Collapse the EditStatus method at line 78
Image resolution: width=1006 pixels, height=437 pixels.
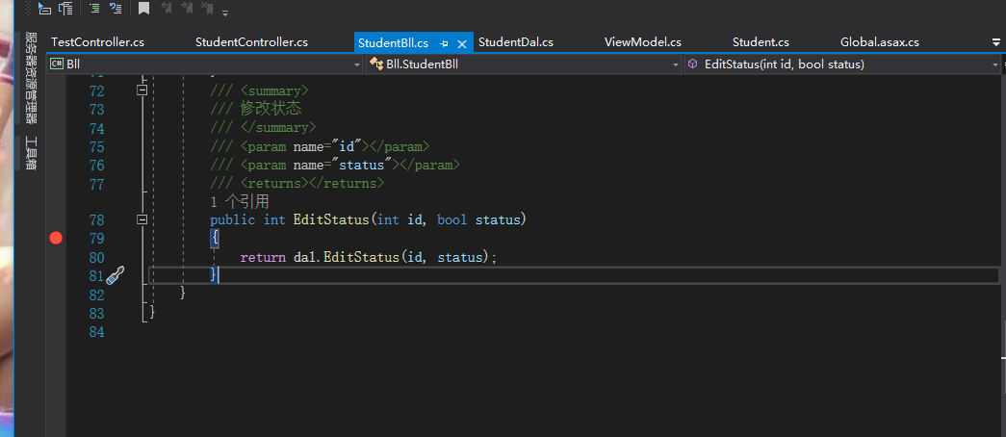[142, 220]
